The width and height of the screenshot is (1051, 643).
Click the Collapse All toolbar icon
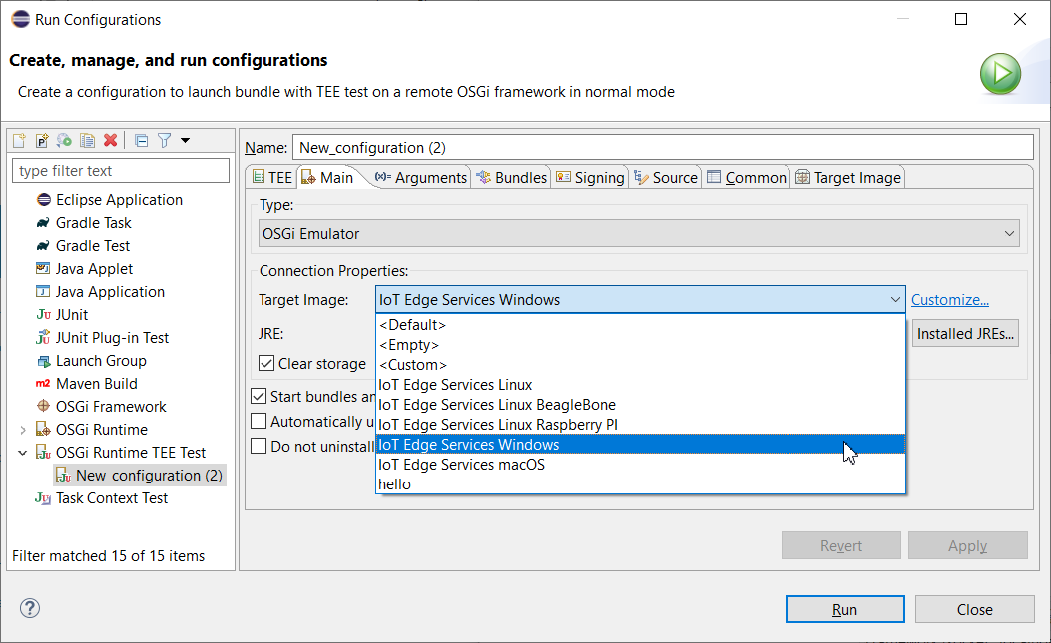[141, 141]
